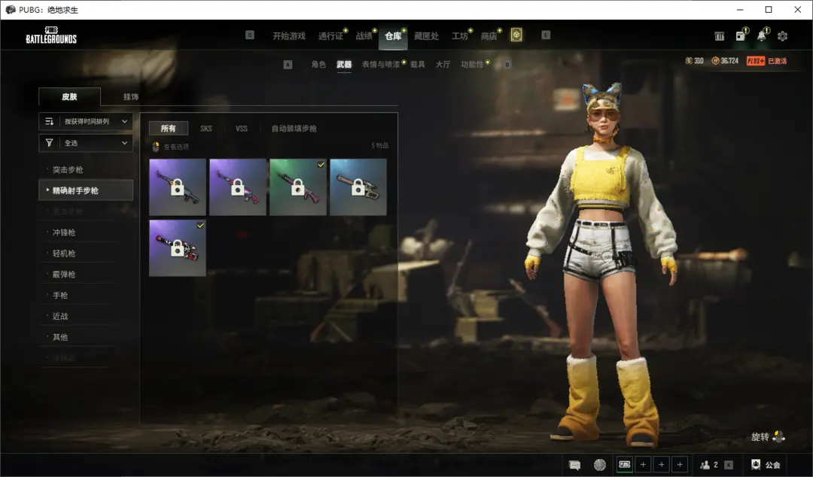This screenshot has width=813, height=477.
Task: Open the 全选 filter dropdown
Action: coord(86,143)
